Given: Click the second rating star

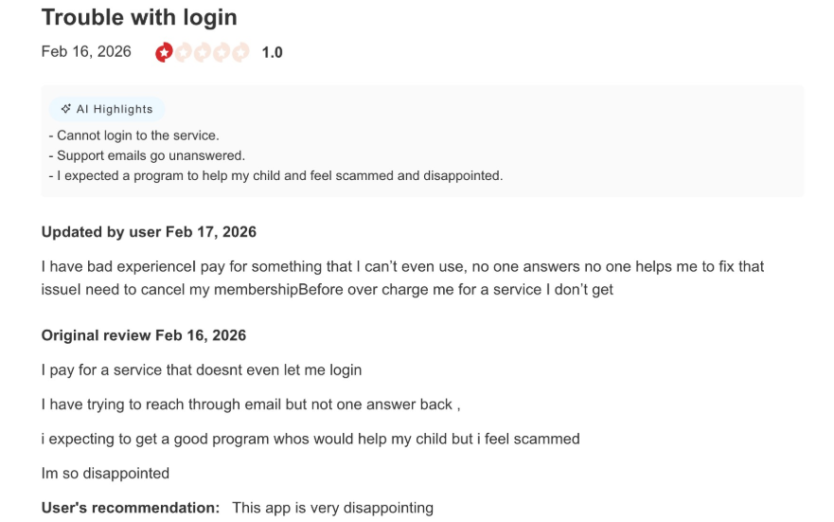Looking at the screenshot, I should 184,52.
